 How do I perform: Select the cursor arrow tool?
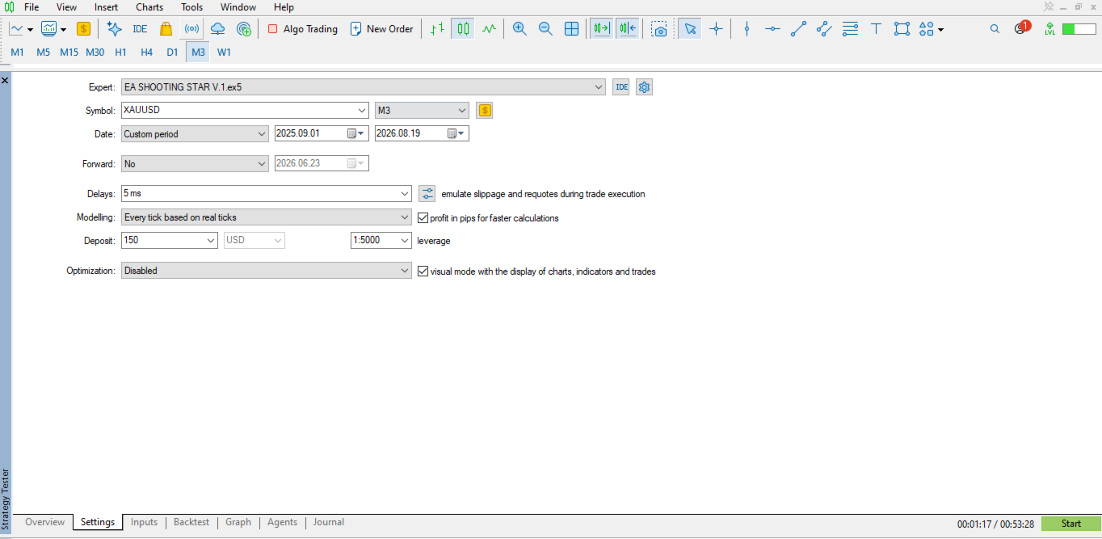[690, 29]
